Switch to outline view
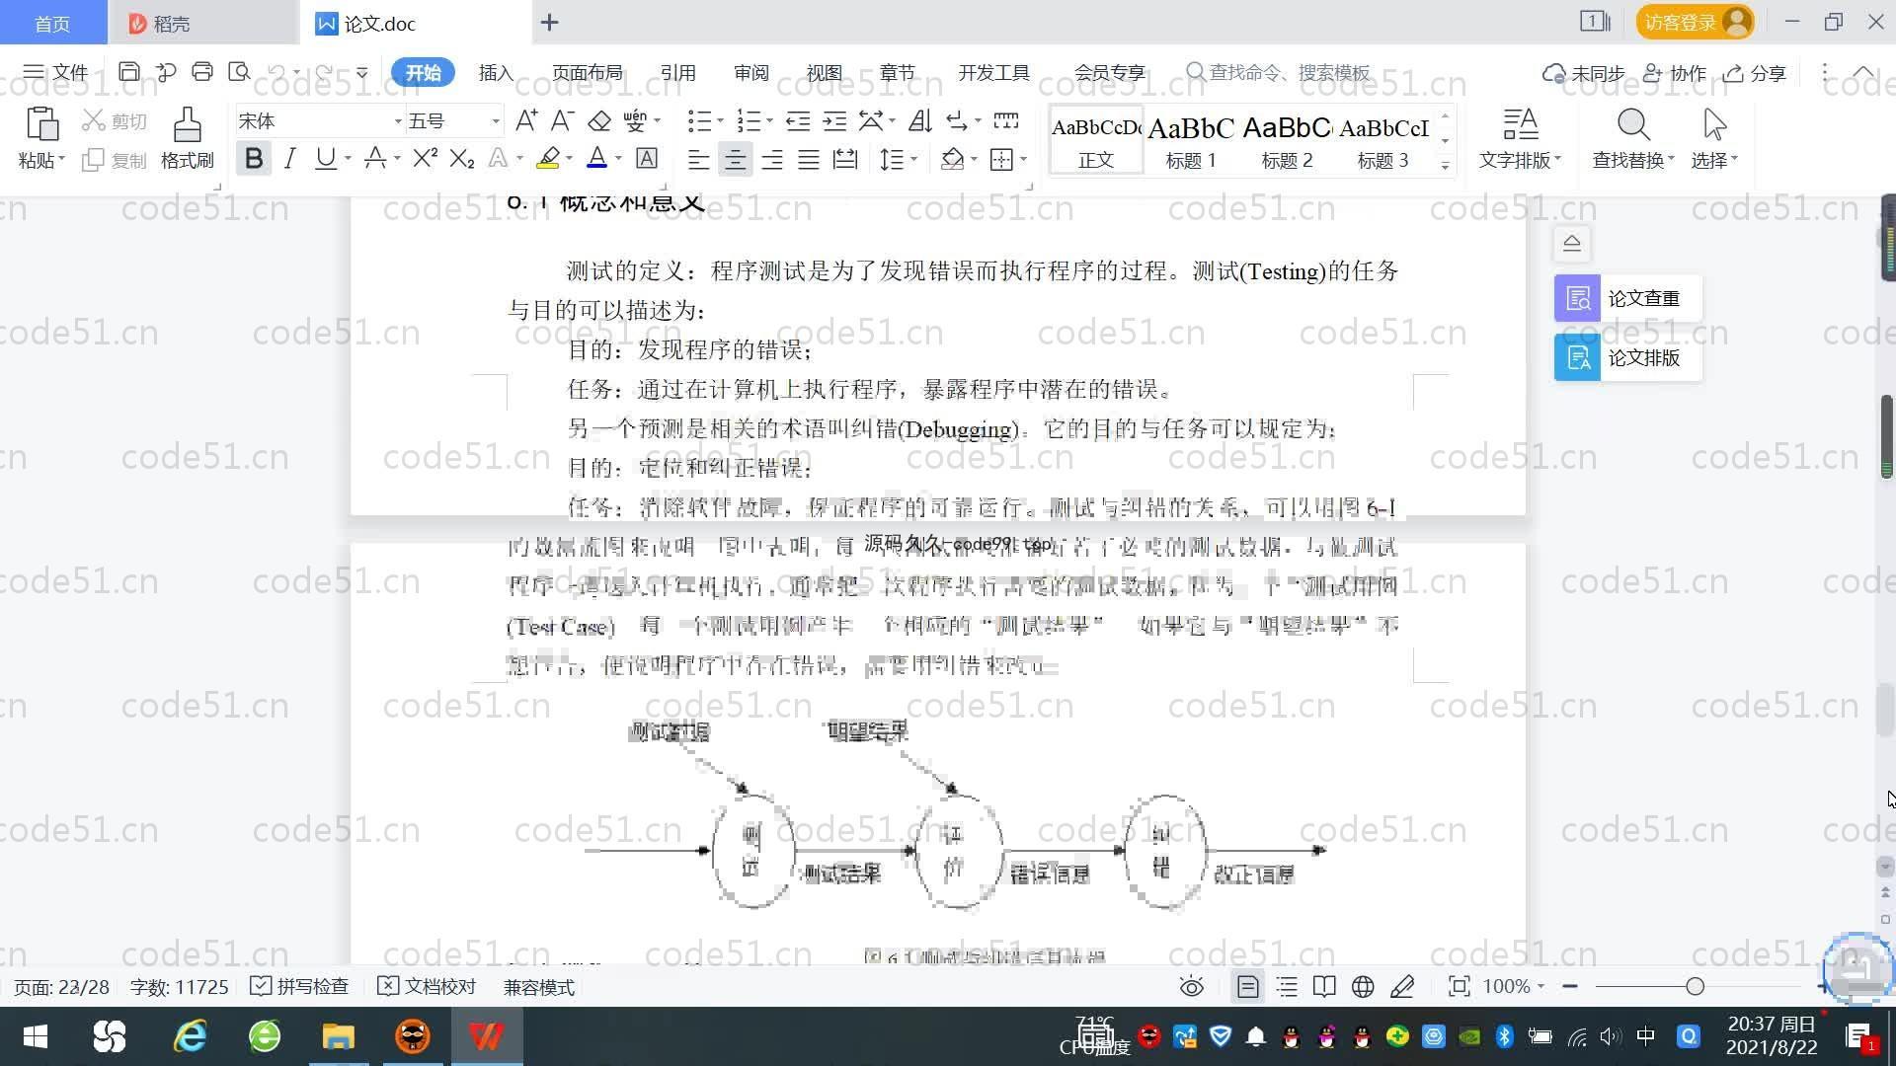 (1287, 987)
